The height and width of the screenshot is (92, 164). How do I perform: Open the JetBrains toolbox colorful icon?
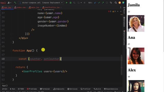pyautogui.click(x=124, y=3)
